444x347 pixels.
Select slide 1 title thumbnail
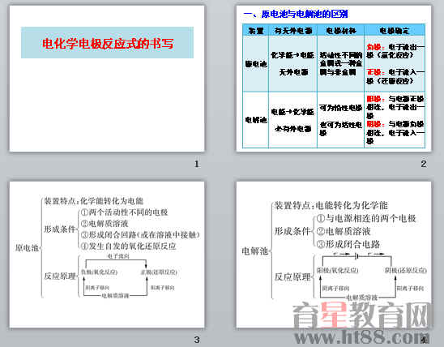[x=107, y=79]
